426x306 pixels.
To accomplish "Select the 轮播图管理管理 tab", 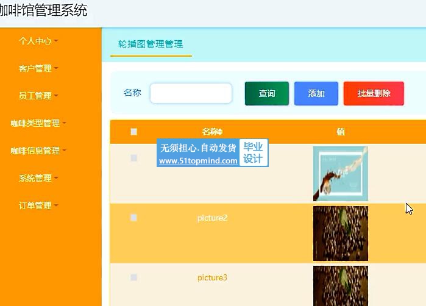I will tap(151, 44).
